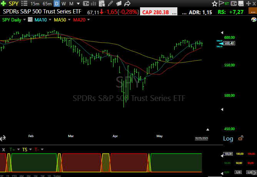Select the 6M range at the bottom
257x177 pixels.
pos(22,176)
